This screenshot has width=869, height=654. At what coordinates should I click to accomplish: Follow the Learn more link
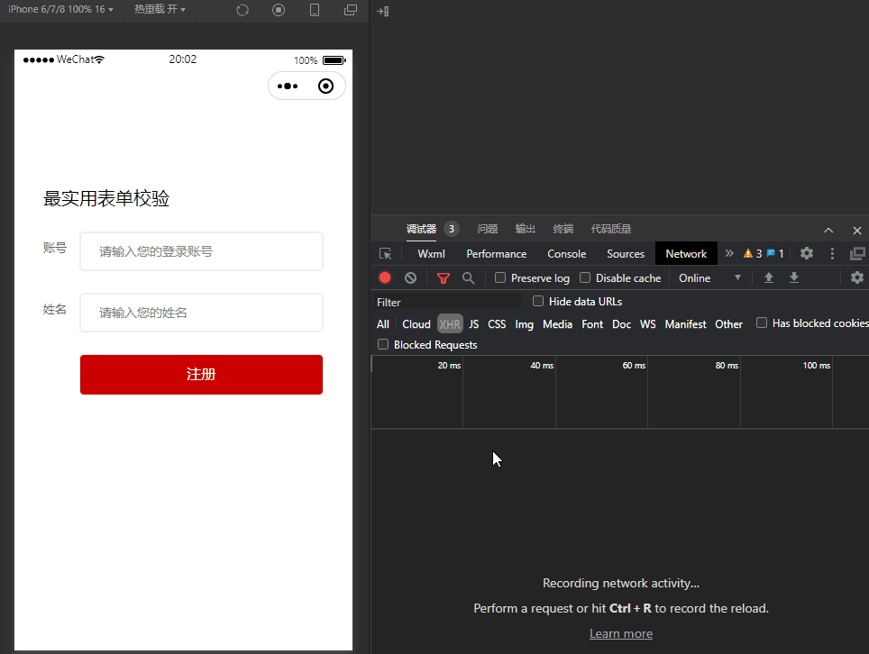(x=620, y=633)
